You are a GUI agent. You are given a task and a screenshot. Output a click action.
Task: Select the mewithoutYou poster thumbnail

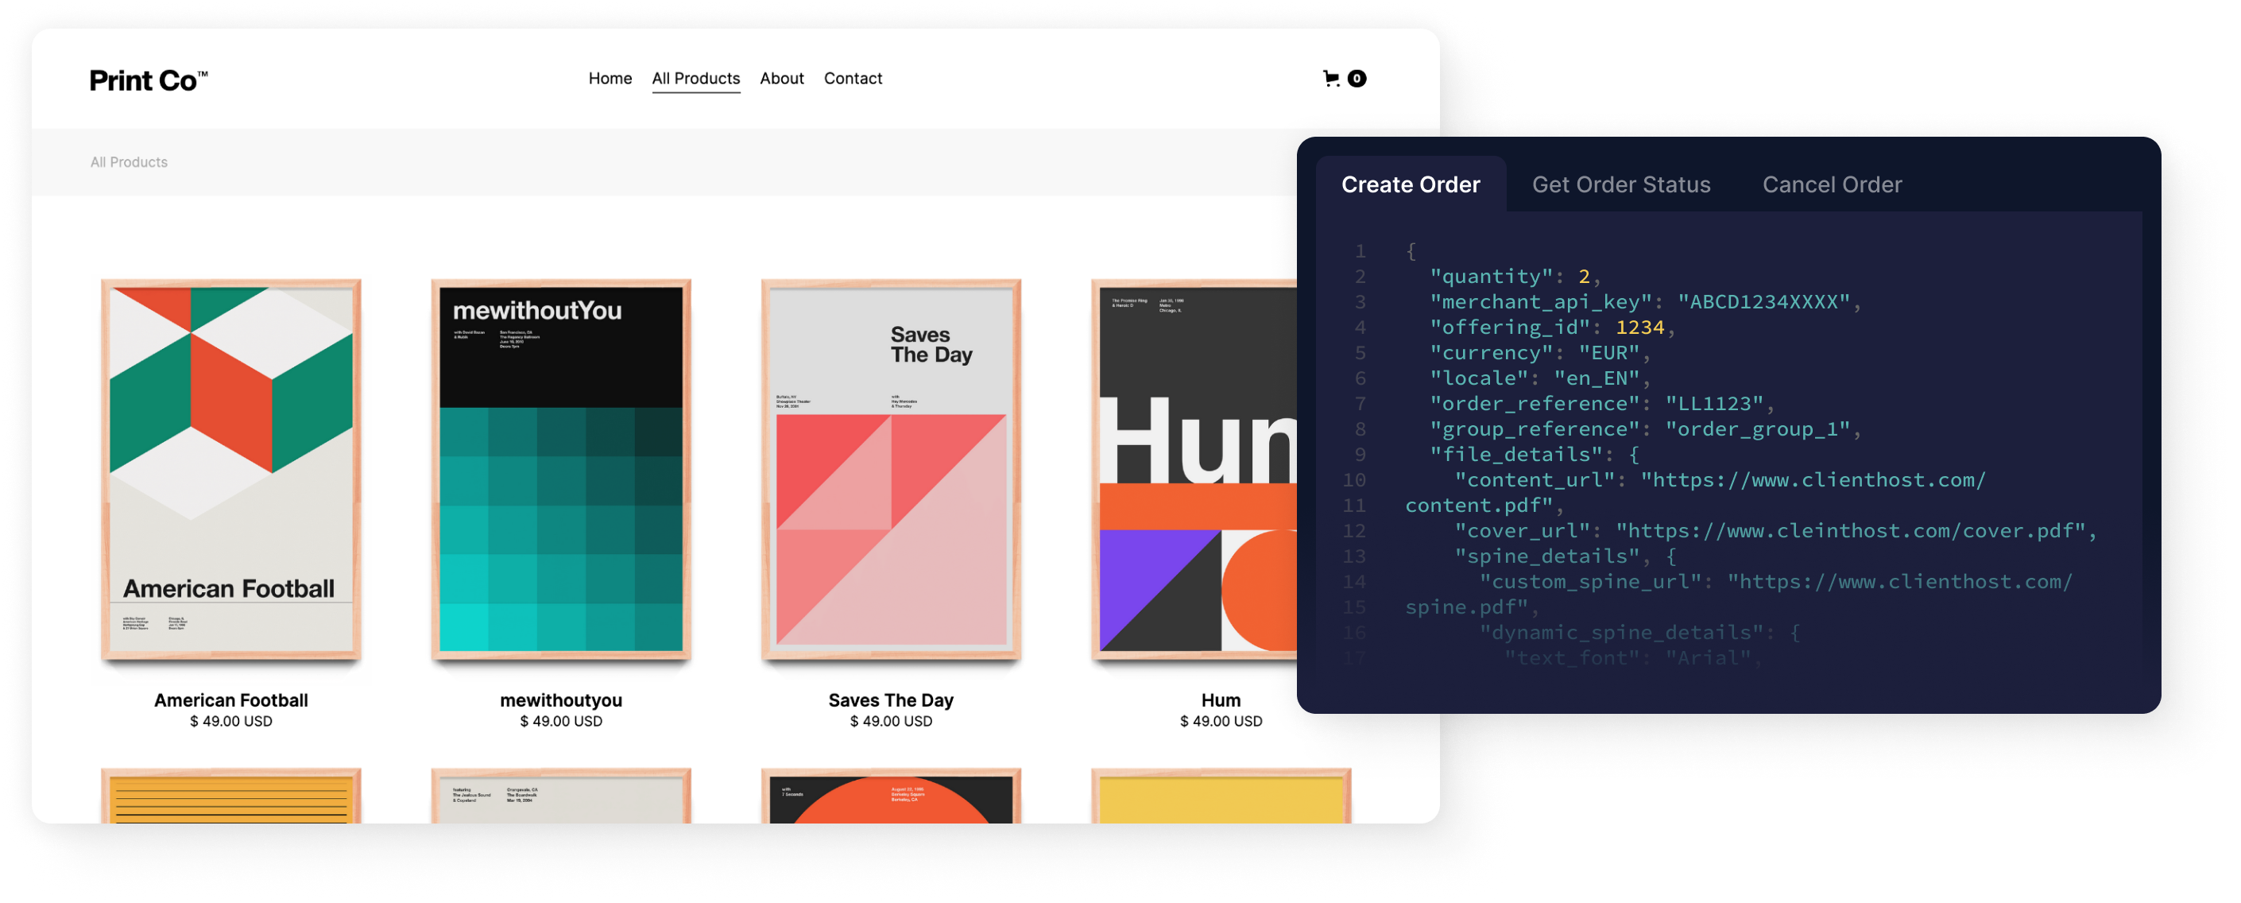click(560, 479)
